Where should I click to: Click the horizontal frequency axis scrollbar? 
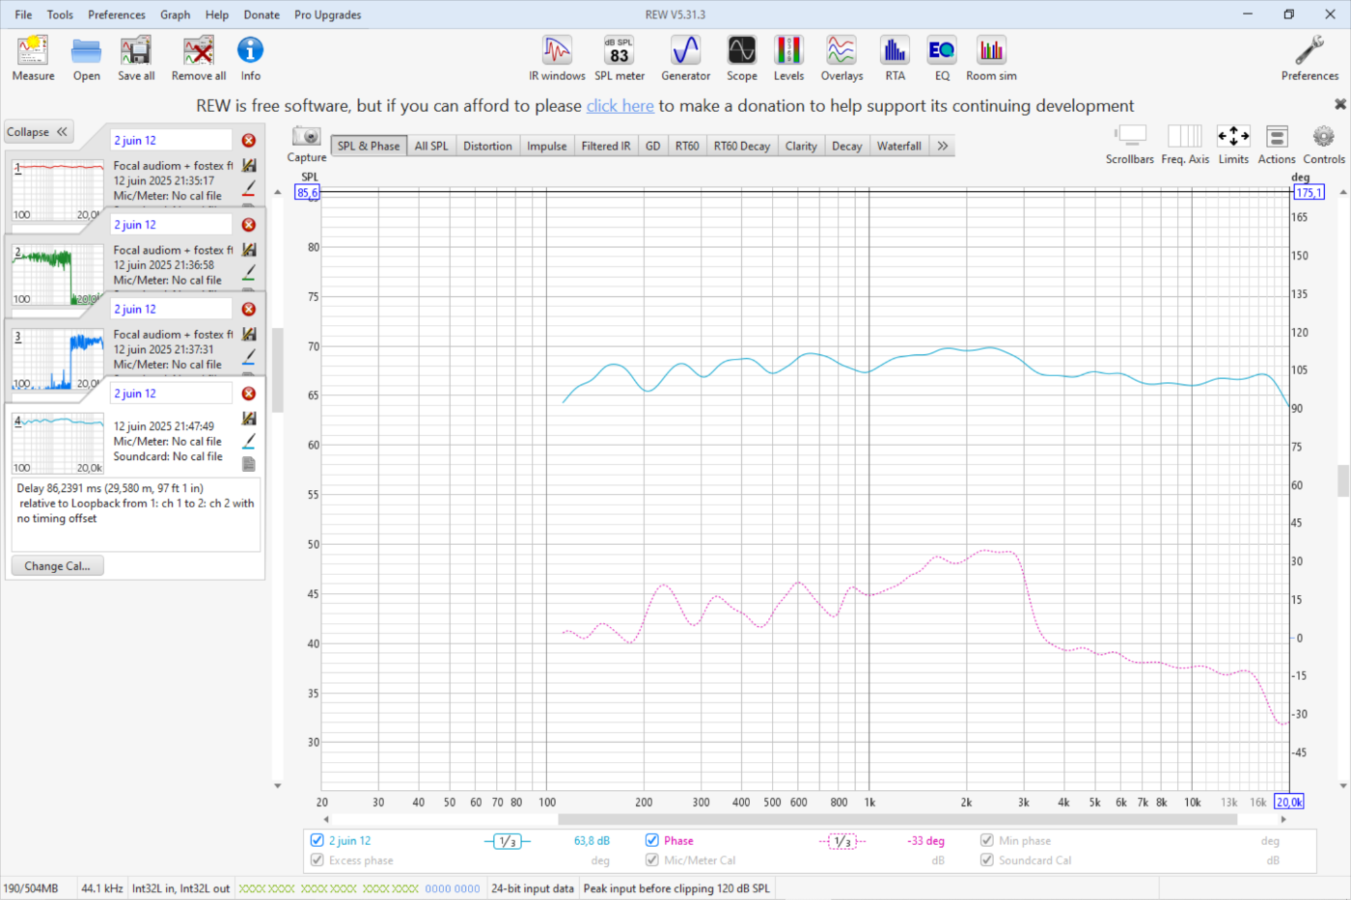click(897, 819)
